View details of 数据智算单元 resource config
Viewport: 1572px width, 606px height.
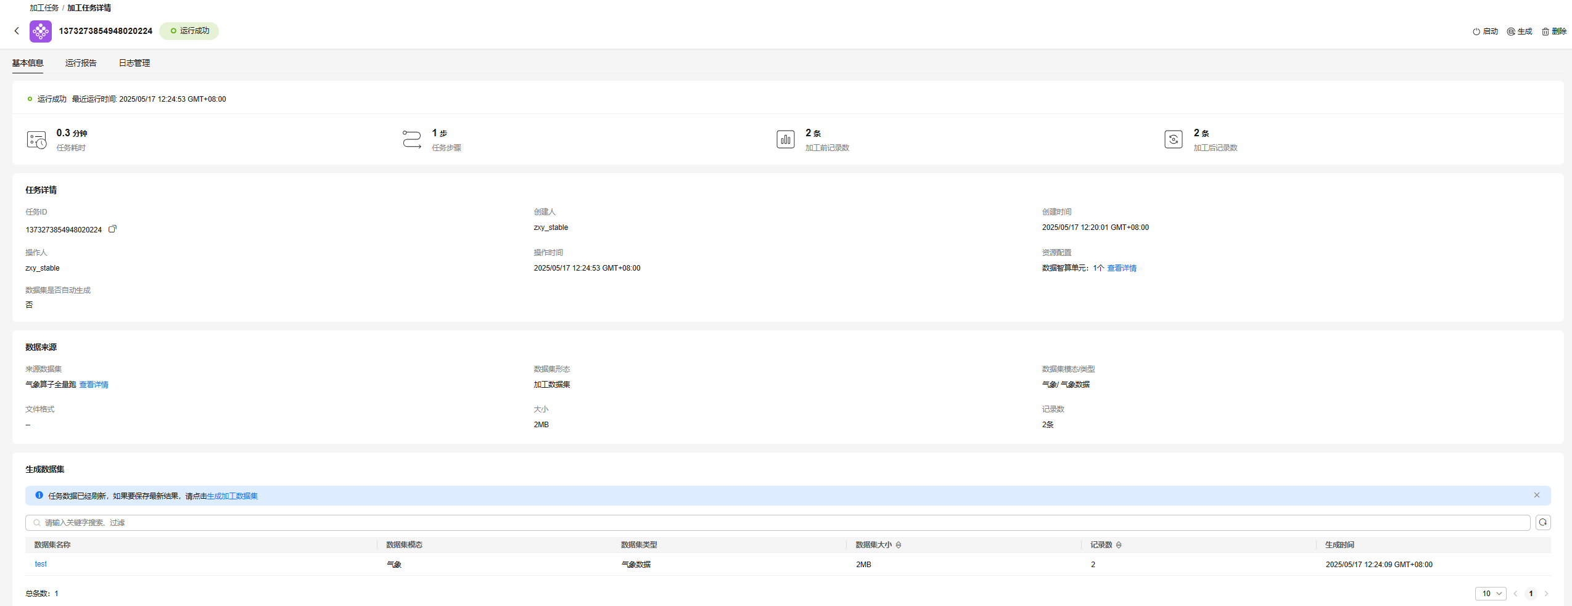(x=1122, y=268)
